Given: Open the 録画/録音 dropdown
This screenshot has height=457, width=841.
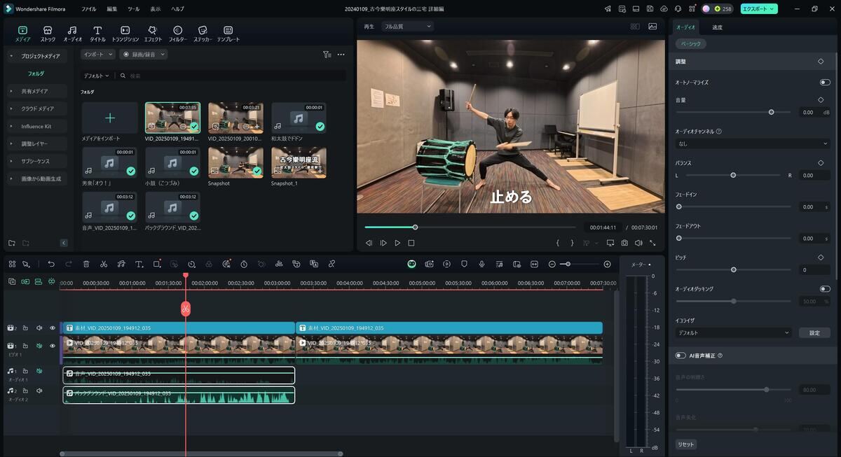Looking at the screenshot, I should point(144,54).
